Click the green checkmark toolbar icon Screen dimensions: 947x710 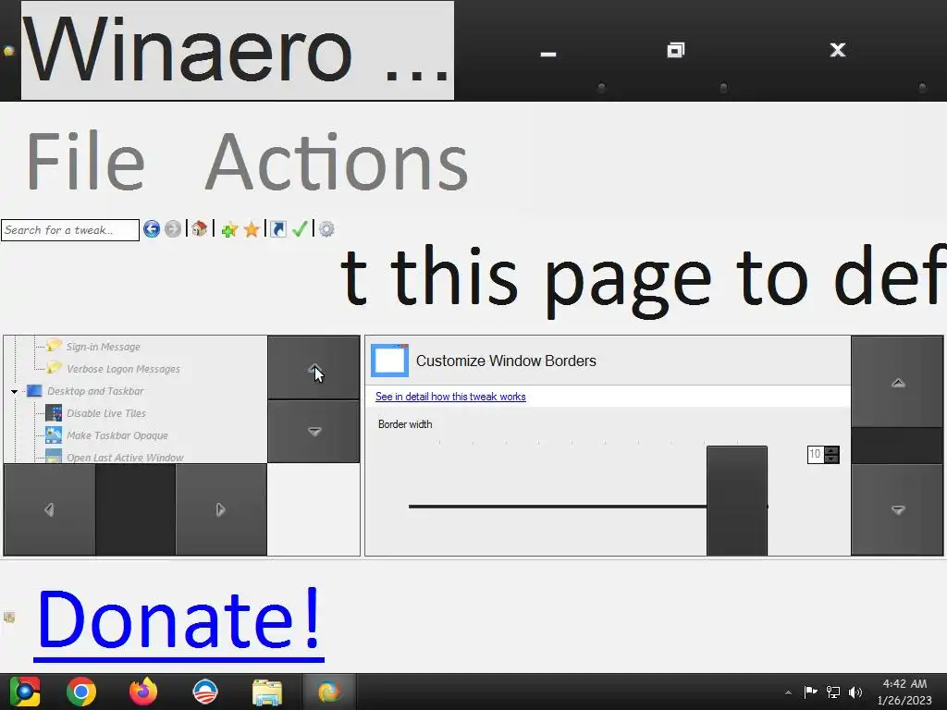coord(300,229)
